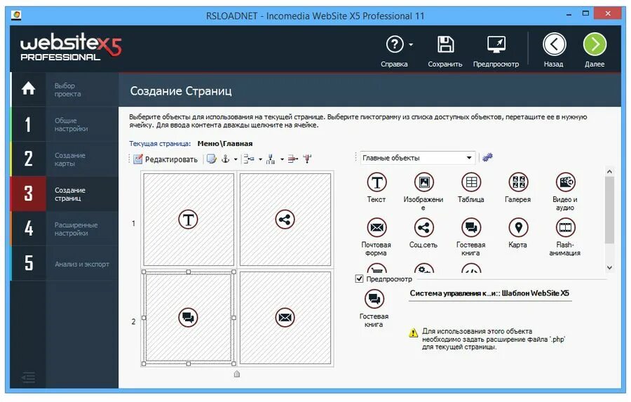
Task: Click the collapse sidebar icon at the bottom left
Action: coord(28,377)
